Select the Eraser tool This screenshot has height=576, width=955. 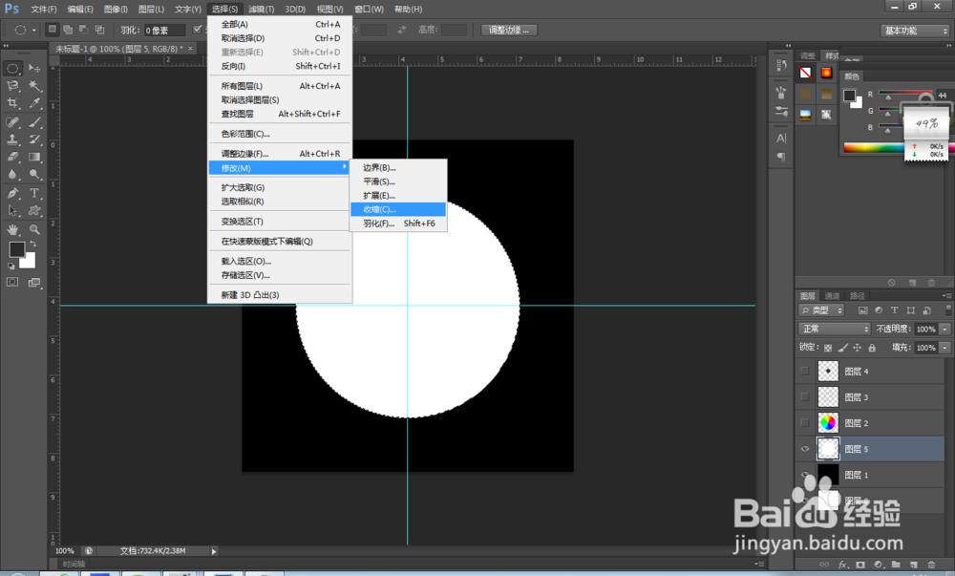point(12,157)
